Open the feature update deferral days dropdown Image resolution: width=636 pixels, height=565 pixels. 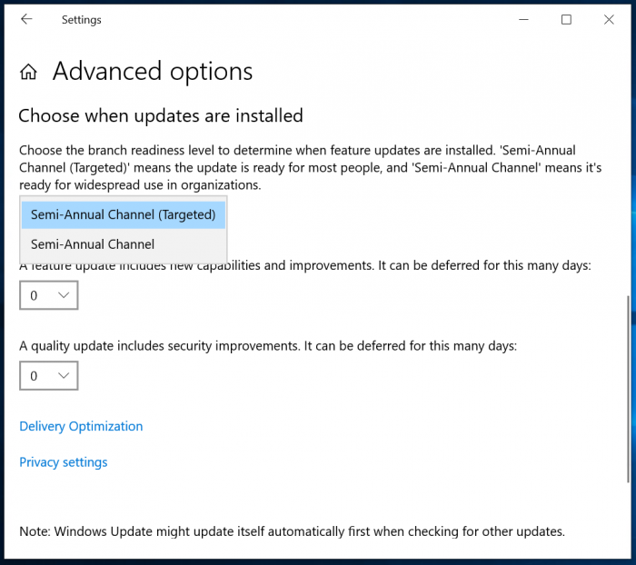(x=49, y=295)
